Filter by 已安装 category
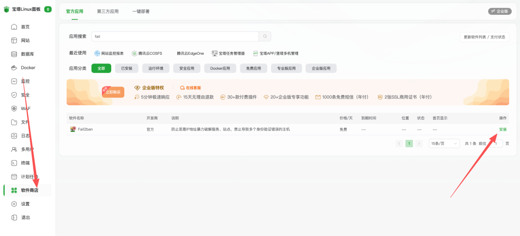 point(127,69)
